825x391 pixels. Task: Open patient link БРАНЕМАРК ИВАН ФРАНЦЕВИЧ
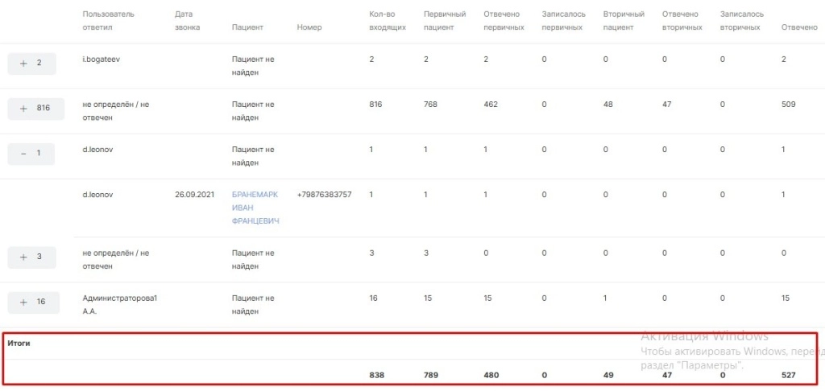[x=255, y=208]
